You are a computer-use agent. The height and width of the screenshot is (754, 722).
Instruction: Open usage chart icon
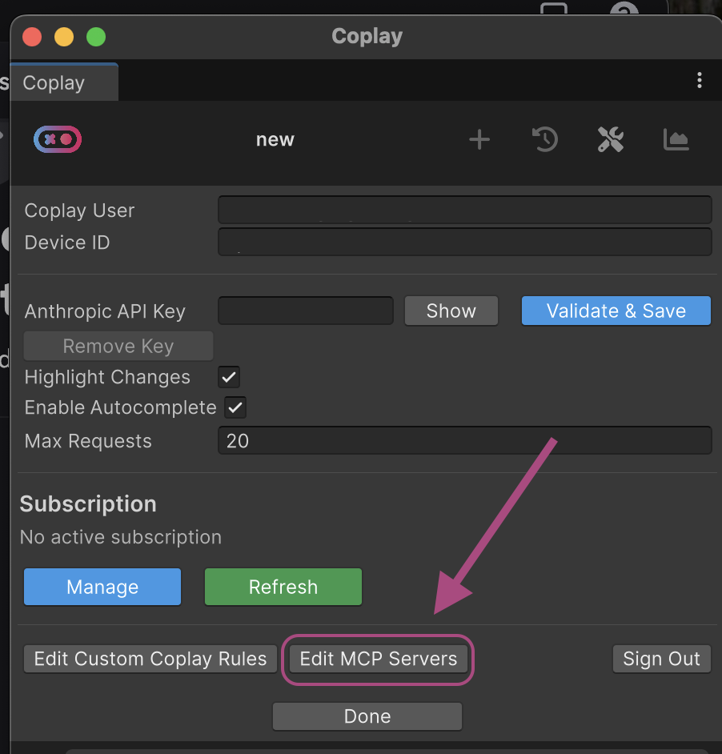pyautogui.click(x=676, y=140)
